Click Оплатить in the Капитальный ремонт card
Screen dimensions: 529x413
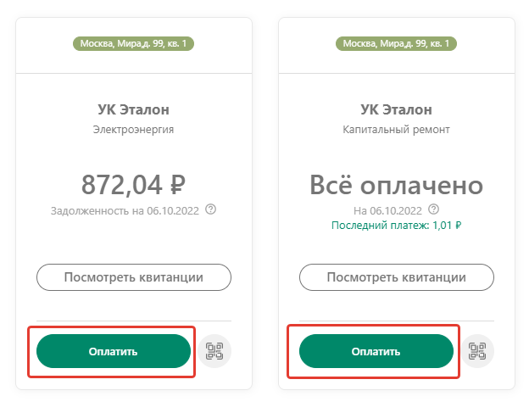coord(376,351)
